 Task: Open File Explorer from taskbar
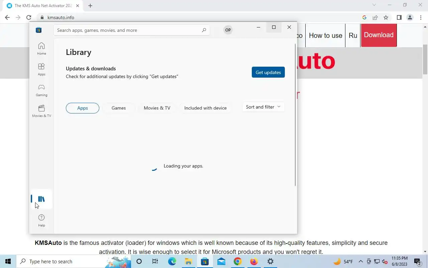click(188, 261)
